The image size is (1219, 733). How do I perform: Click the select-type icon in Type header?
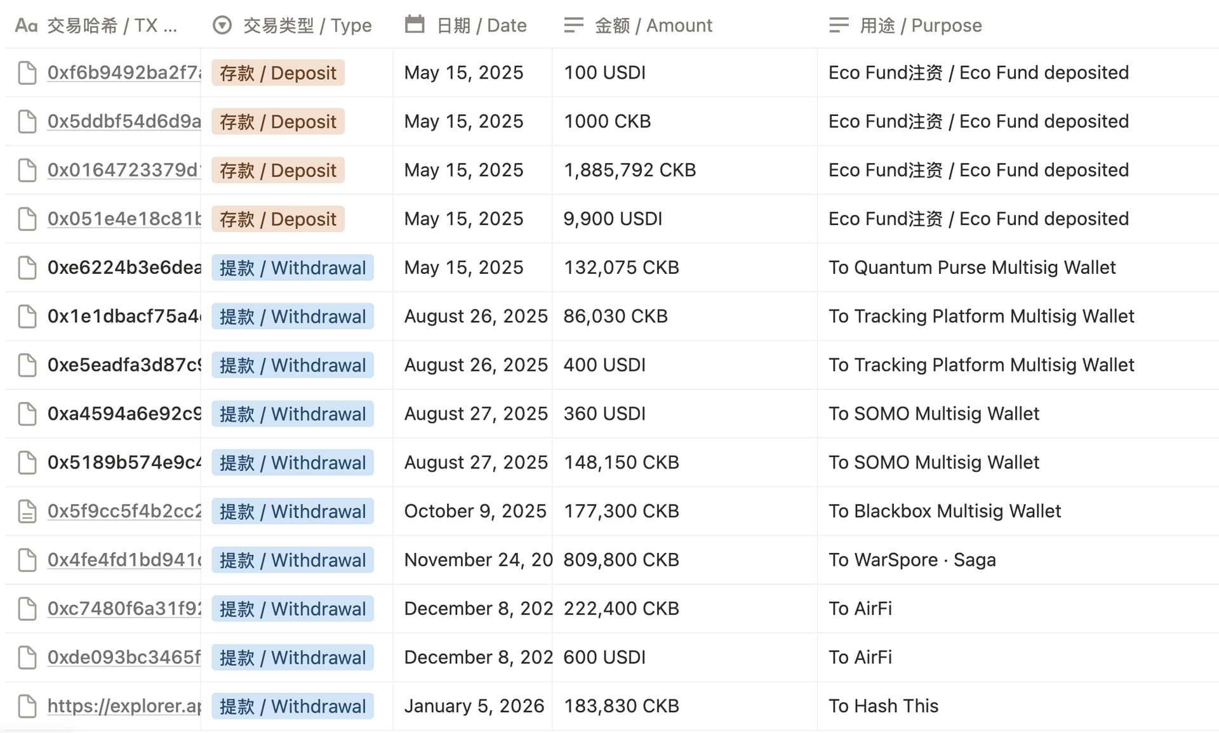pyautogui.click(x=222, y=25)
